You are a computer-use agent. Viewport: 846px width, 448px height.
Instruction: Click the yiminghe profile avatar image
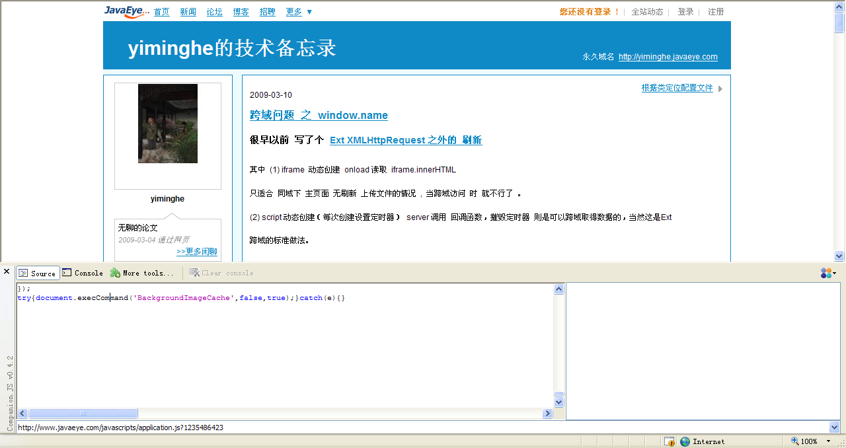(167, 124)
